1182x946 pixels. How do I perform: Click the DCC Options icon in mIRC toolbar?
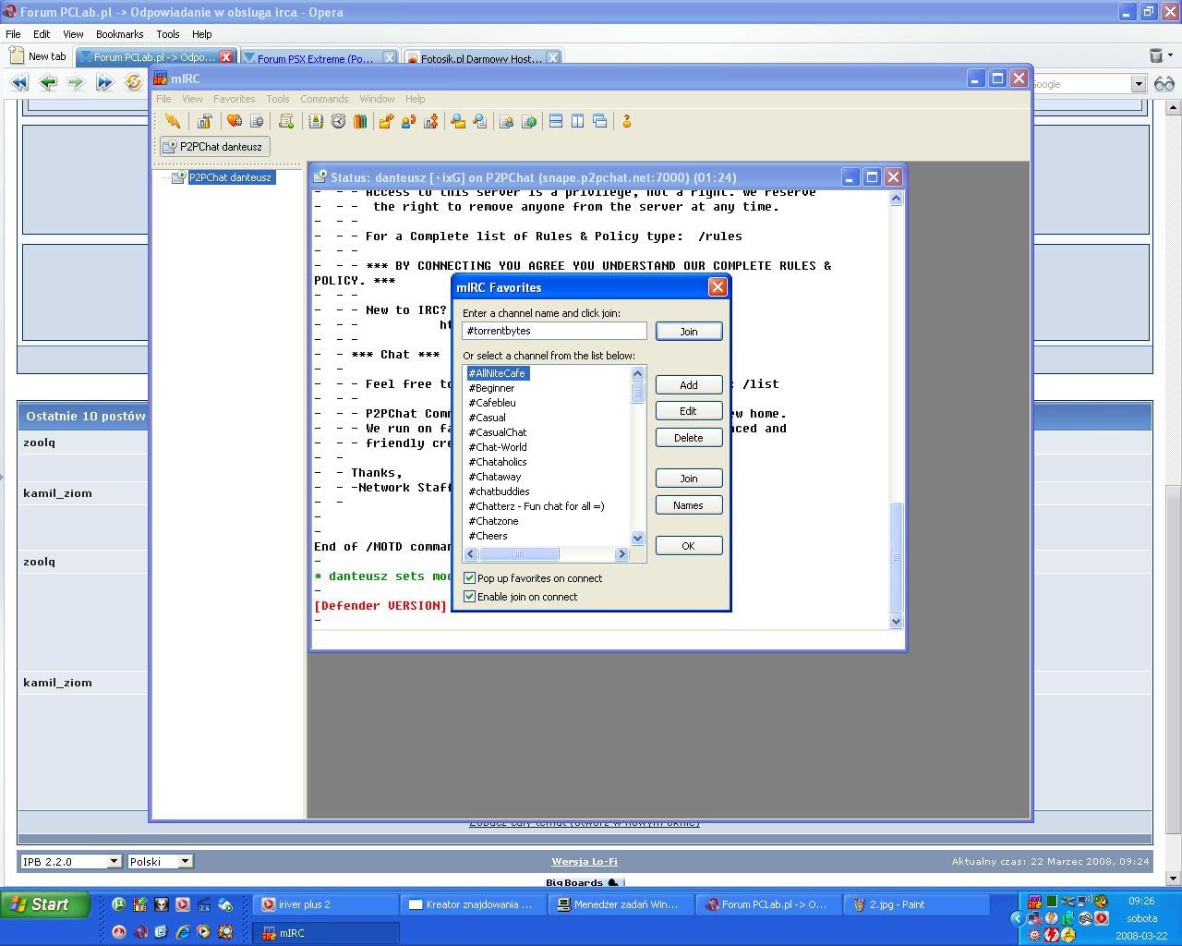pyautogui.click(x=430, y=121)
